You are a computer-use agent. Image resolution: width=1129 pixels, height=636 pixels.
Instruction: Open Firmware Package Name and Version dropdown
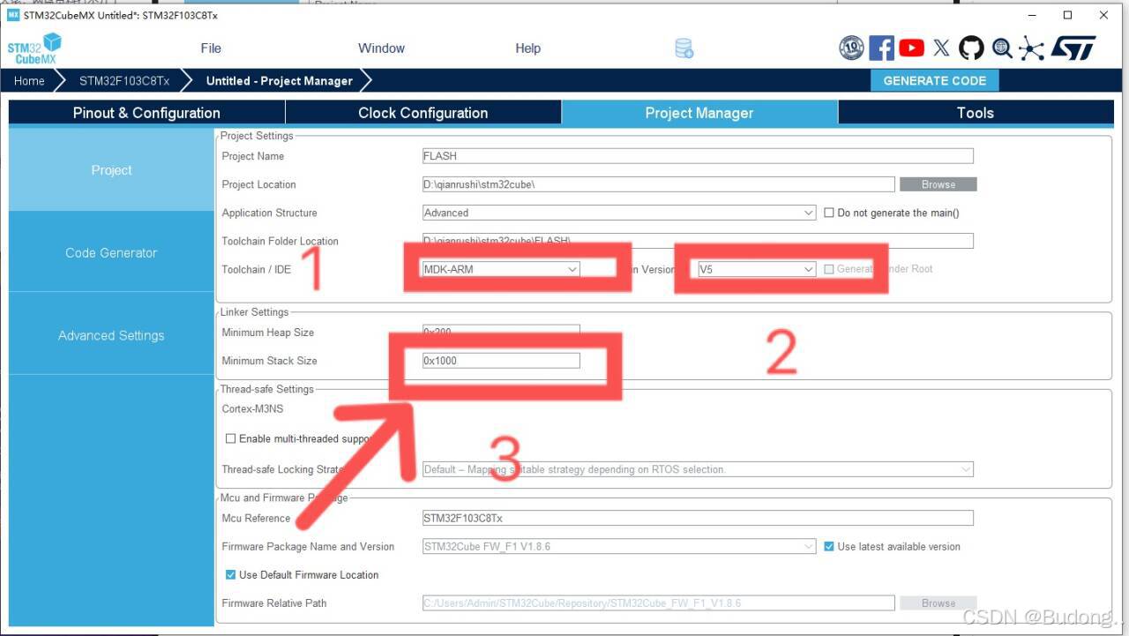click(619, 546)
